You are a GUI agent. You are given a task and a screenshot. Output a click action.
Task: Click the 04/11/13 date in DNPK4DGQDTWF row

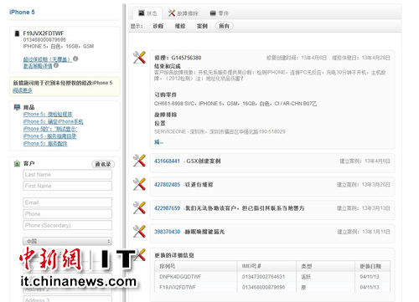[370, 277]
